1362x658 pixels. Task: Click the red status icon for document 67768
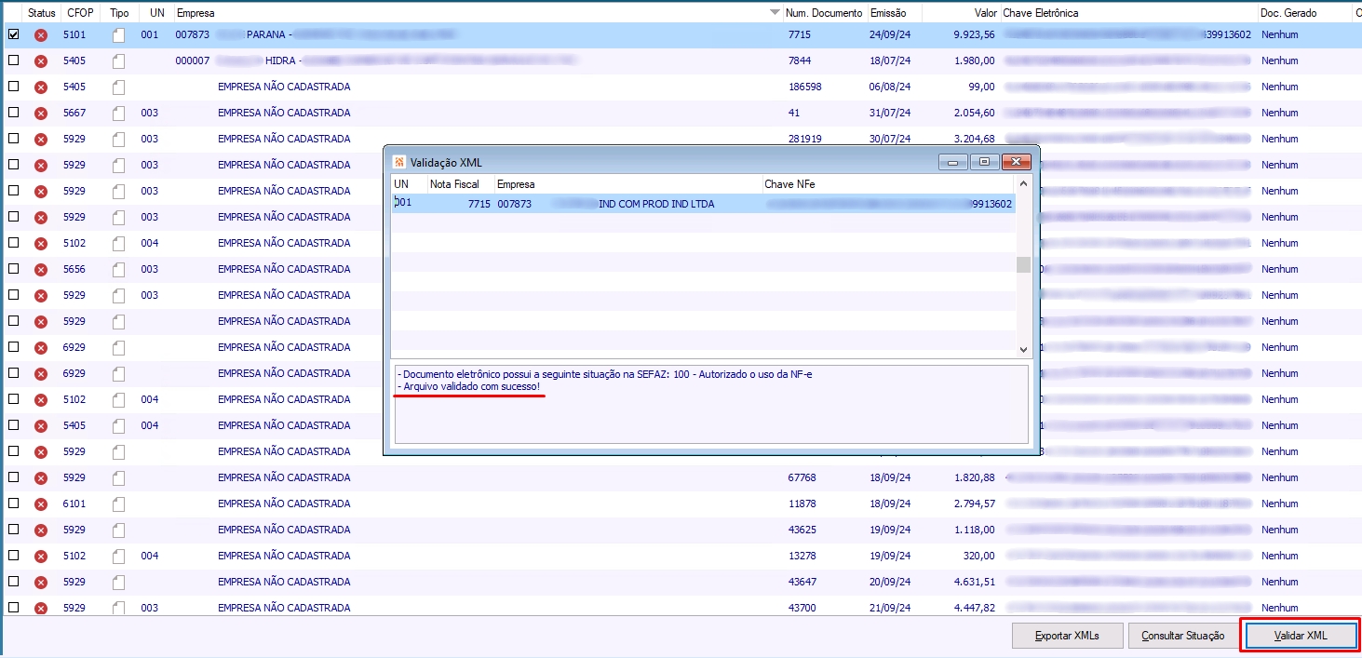[x=41, y=478]
